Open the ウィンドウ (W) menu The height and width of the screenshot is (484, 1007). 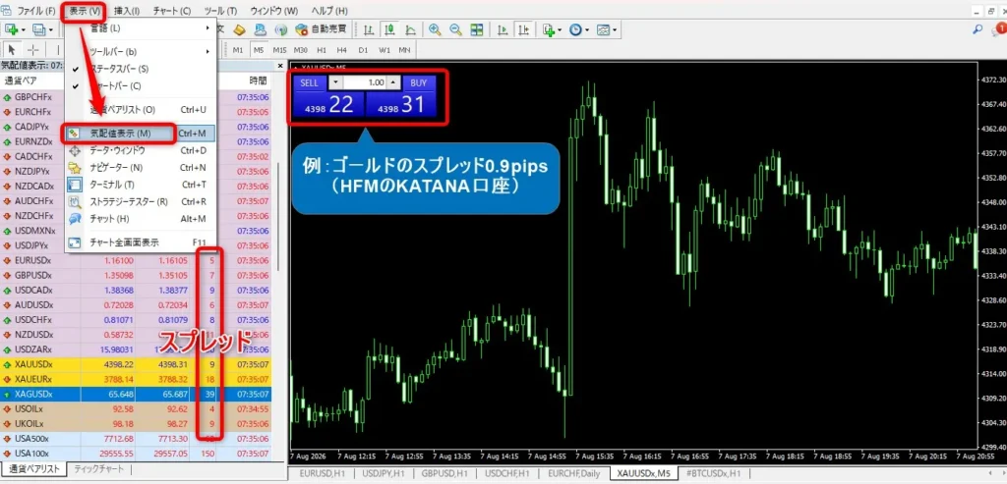(274, 11)
